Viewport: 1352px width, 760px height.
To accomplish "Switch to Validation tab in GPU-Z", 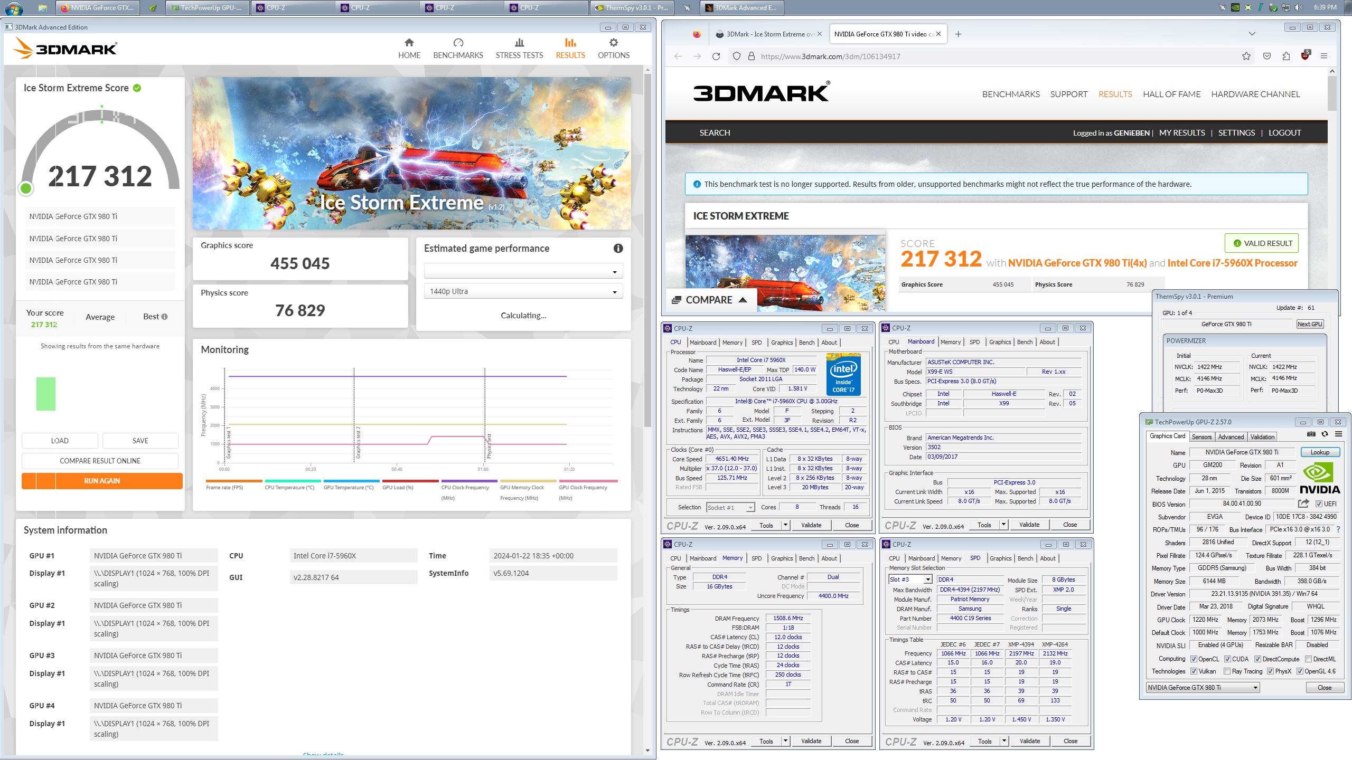I will coord(1262,437).
